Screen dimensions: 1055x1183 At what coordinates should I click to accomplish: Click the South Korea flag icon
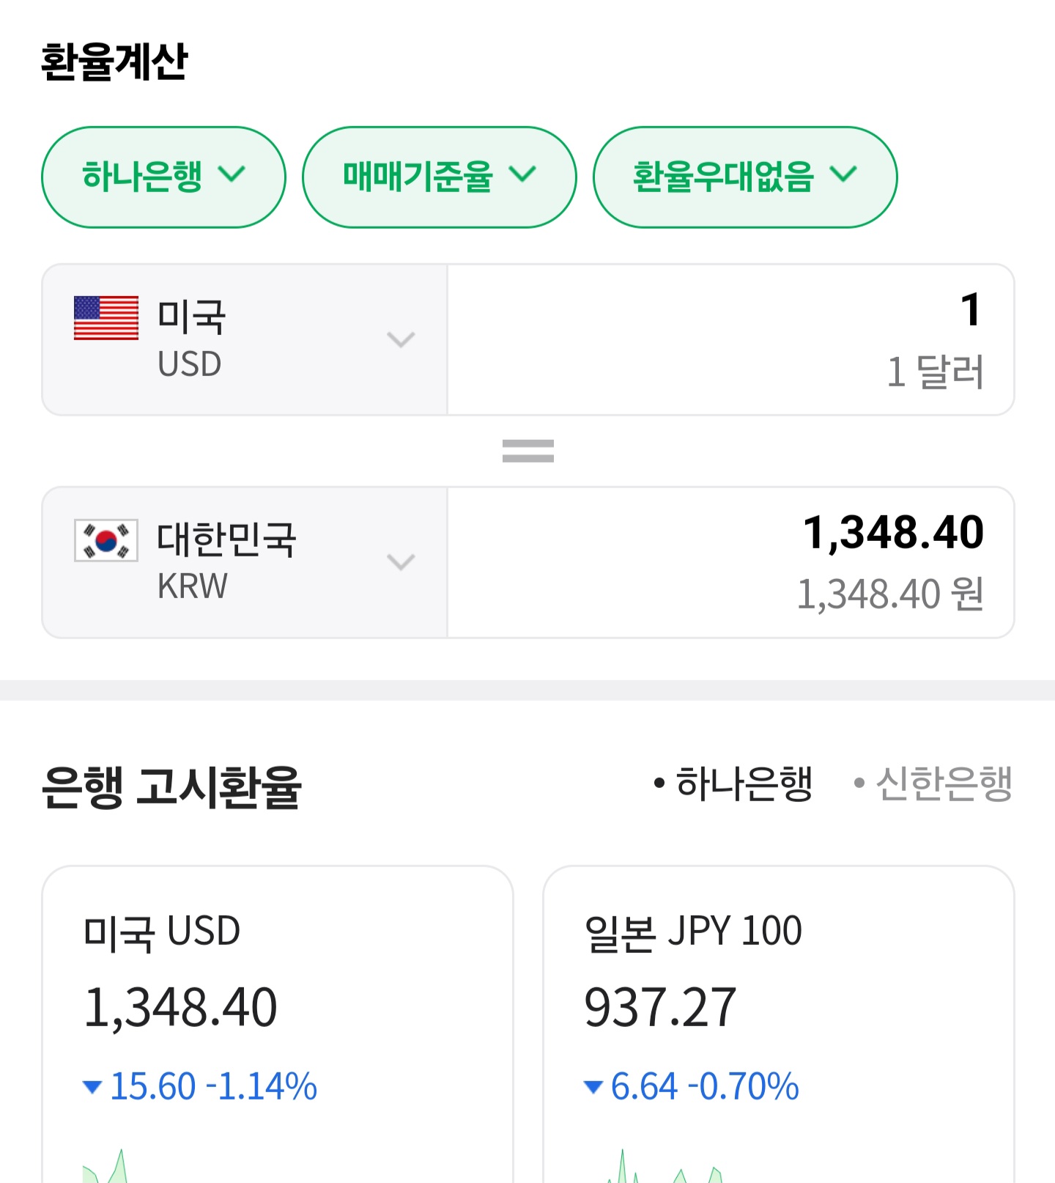pos(106,540)
